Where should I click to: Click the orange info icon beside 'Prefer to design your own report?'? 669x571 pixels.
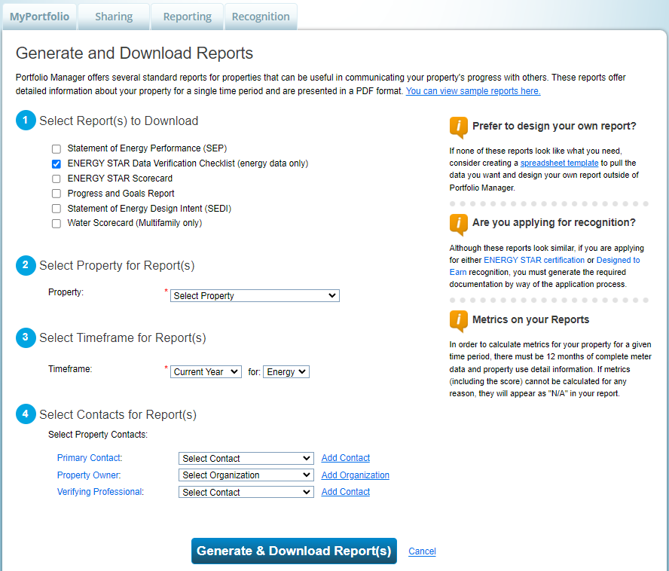(x=458, y=127)
